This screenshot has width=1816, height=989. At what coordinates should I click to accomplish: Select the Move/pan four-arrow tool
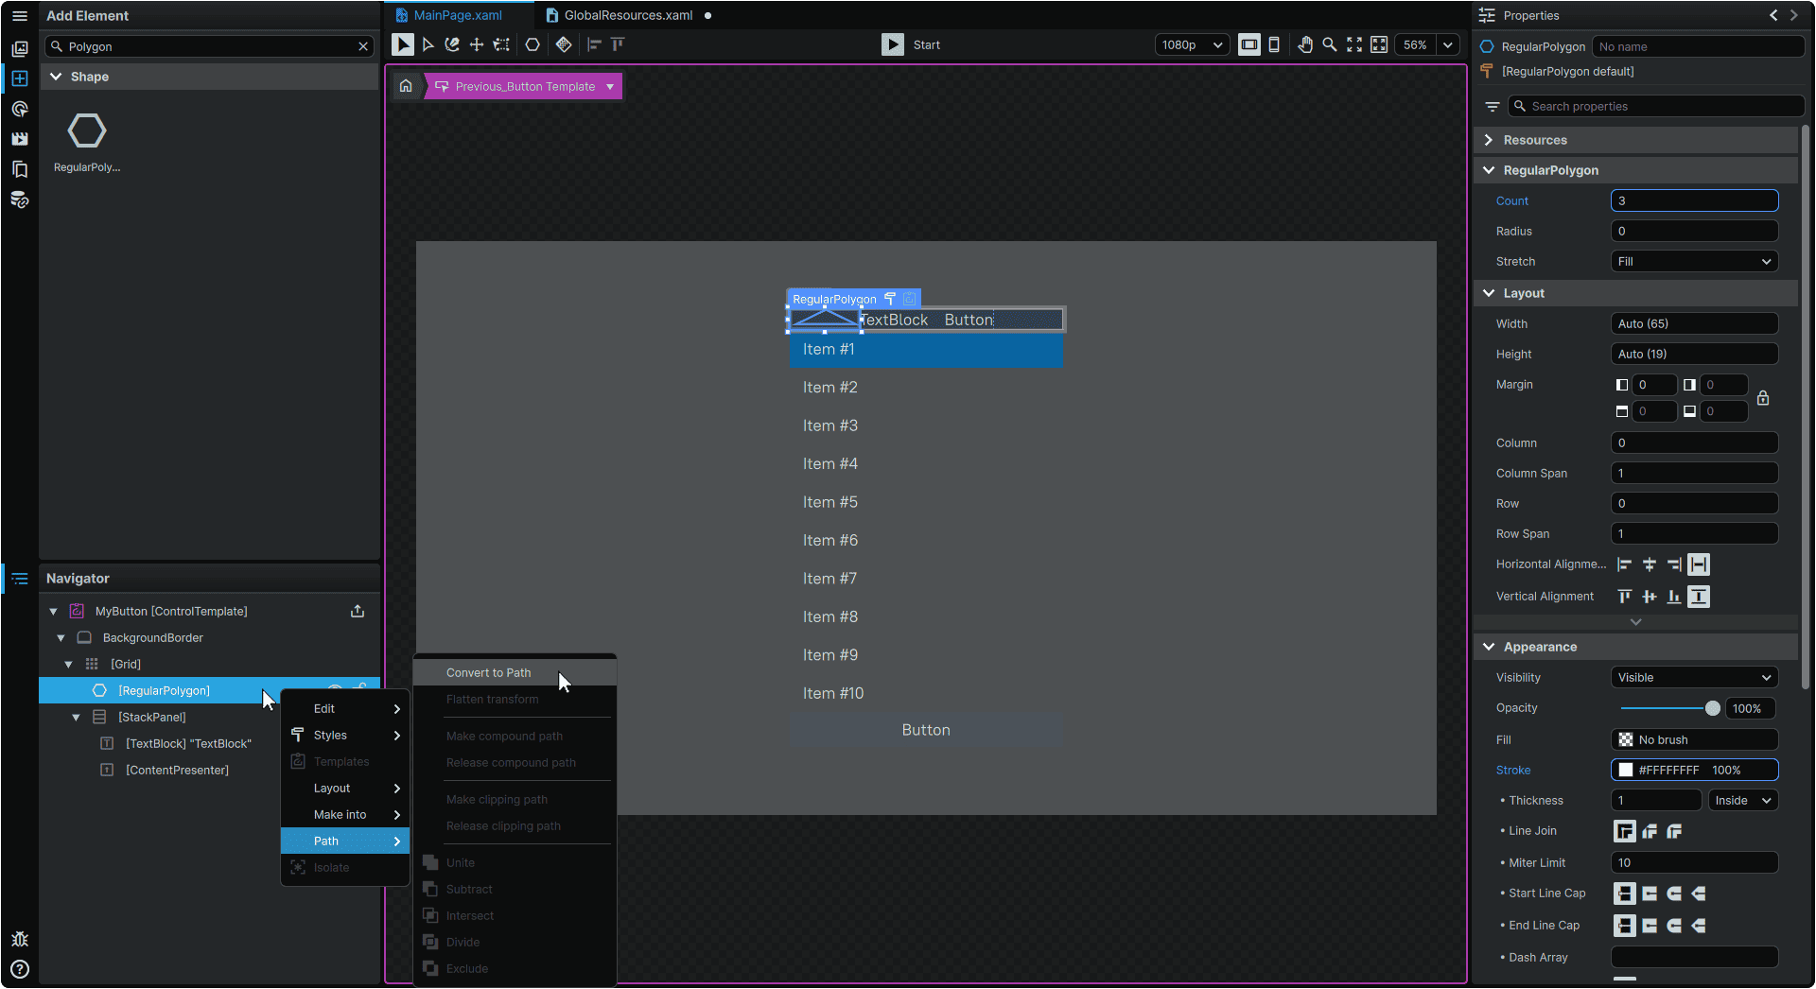[477, 44]
